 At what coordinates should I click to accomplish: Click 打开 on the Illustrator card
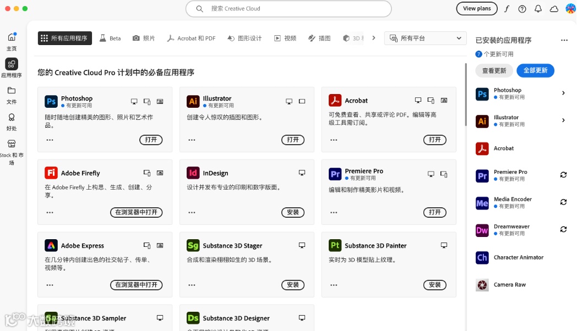coord(293,140)
